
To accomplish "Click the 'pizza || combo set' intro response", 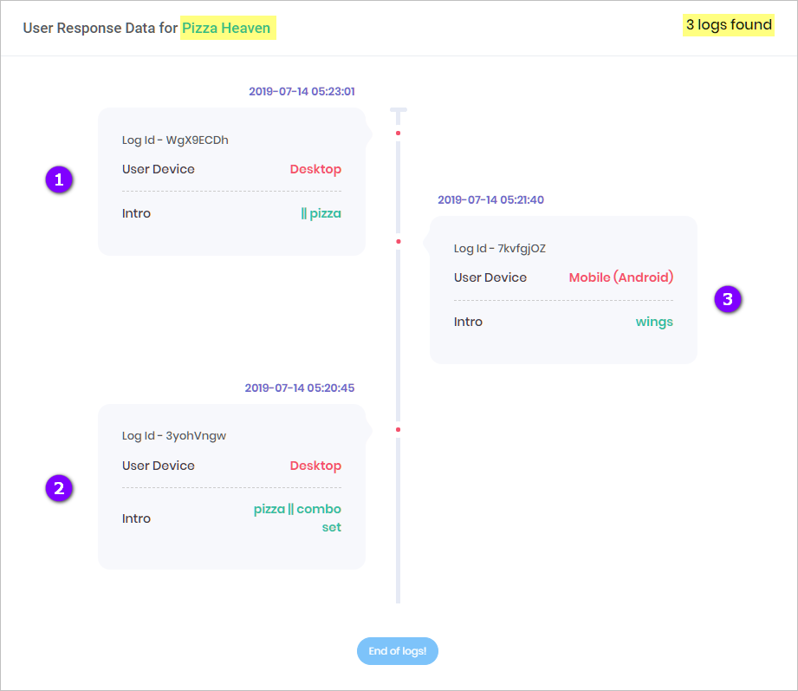I will (298, 518).
